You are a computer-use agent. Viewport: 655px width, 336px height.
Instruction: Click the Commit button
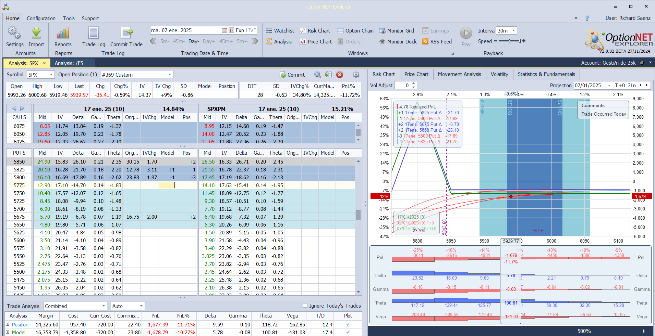coord(292,75)
